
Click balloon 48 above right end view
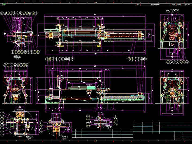(178, 11)
